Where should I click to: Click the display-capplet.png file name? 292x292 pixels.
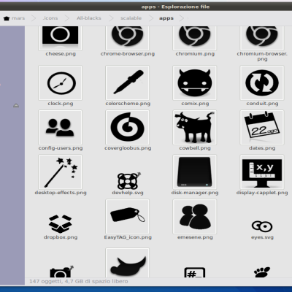262,193
